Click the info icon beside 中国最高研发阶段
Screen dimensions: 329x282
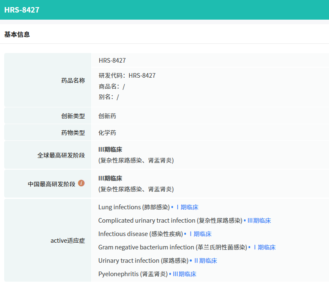81,183
